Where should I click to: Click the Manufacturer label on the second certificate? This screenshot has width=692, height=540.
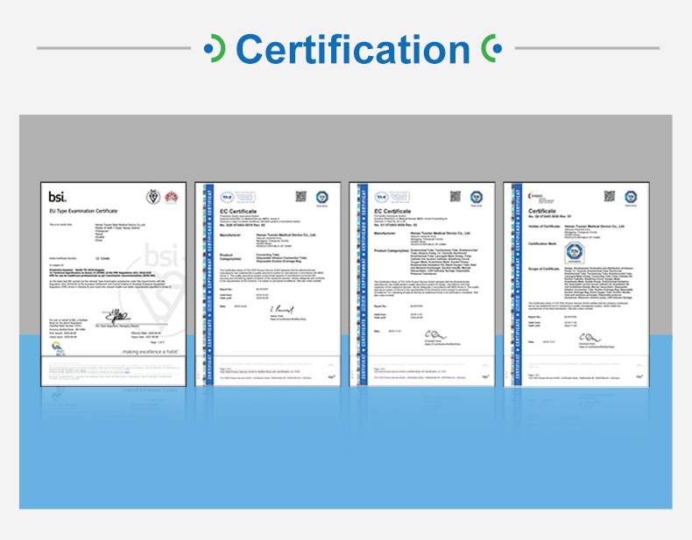point(230,235)
